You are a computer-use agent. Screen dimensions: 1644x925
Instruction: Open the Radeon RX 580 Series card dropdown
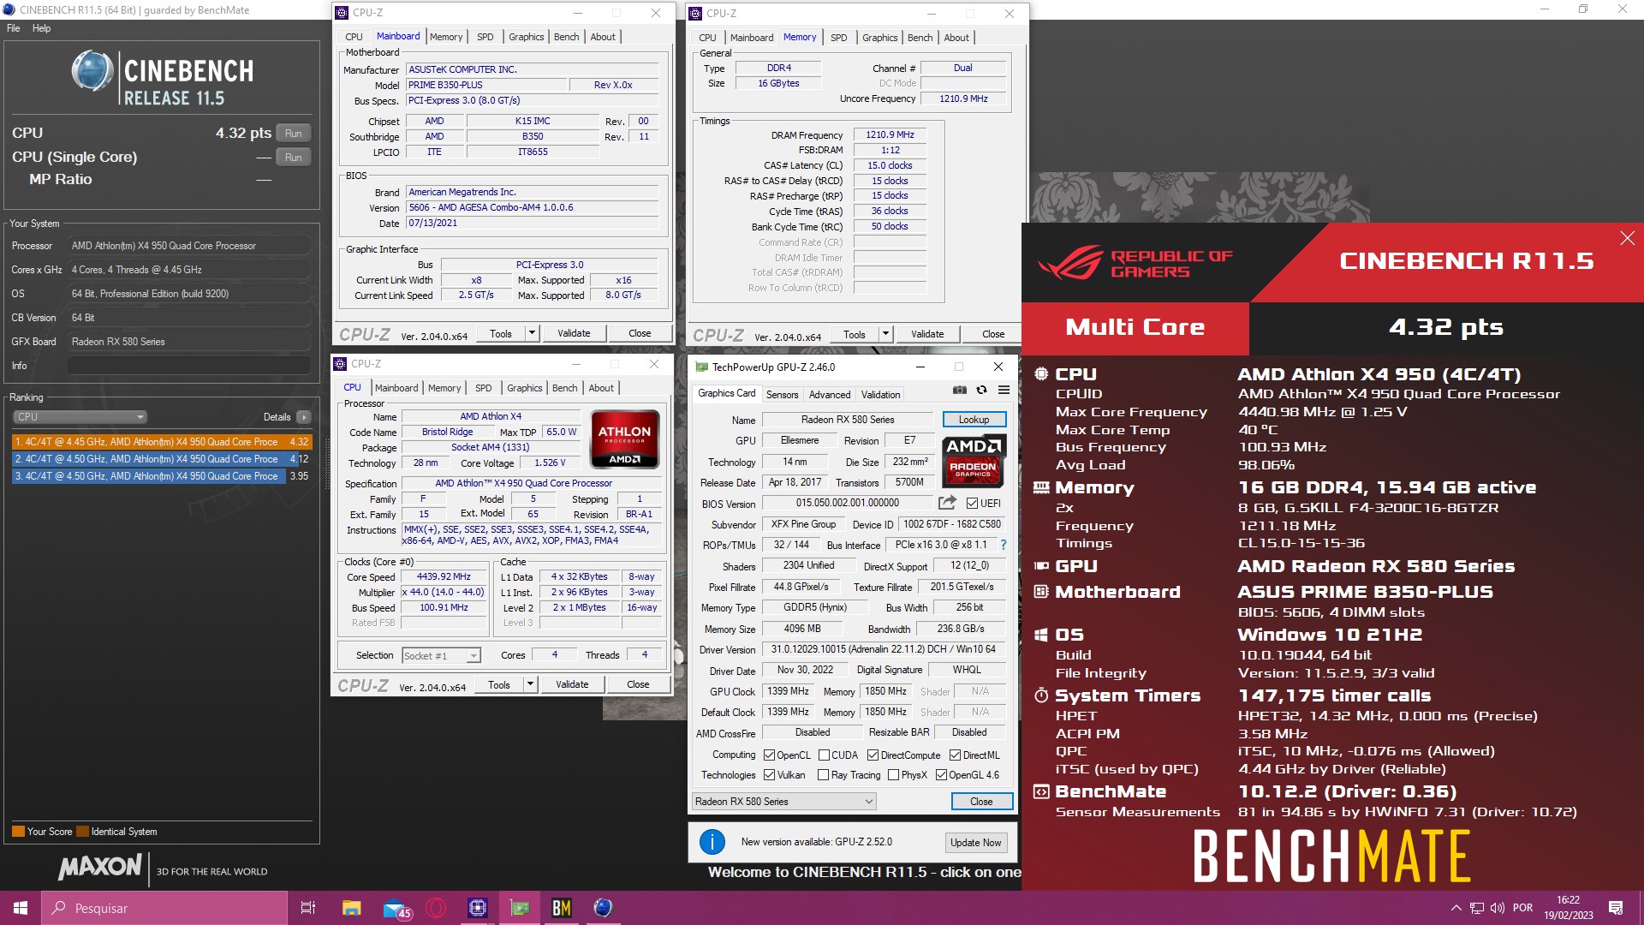pos(784,802)
